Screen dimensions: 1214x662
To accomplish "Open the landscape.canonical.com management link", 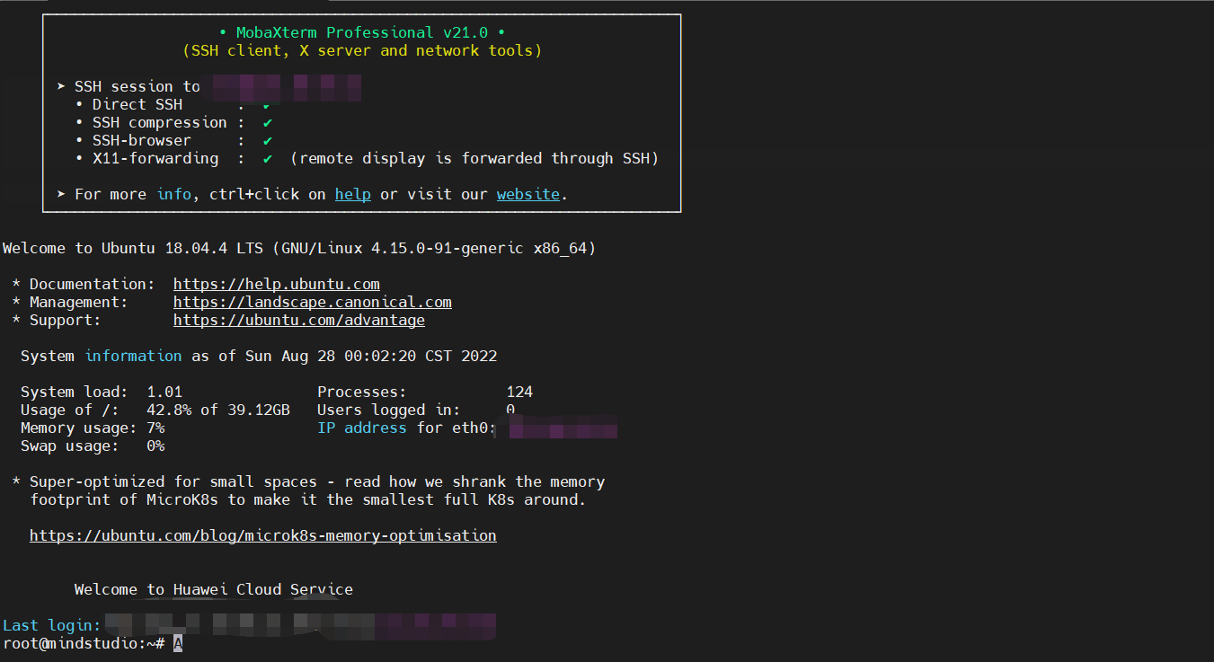I will coord(312,302).
